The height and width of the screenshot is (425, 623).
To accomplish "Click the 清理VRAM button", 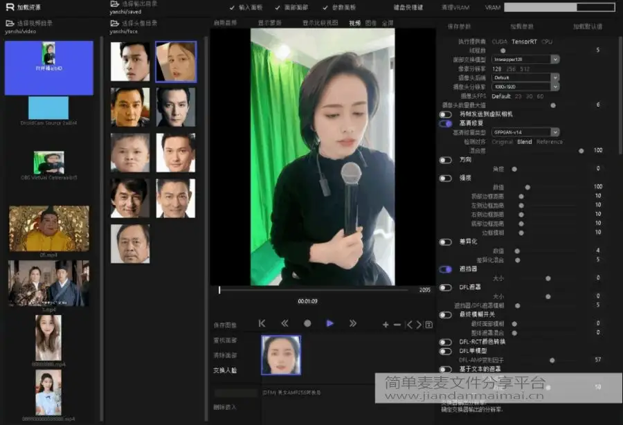I will 455,8.
